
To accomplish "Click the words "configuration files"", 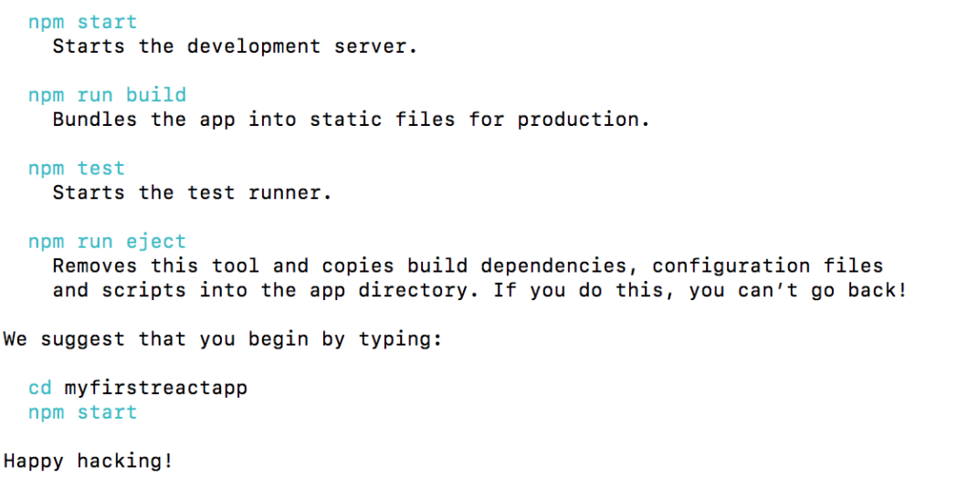I will coord(767,266).
